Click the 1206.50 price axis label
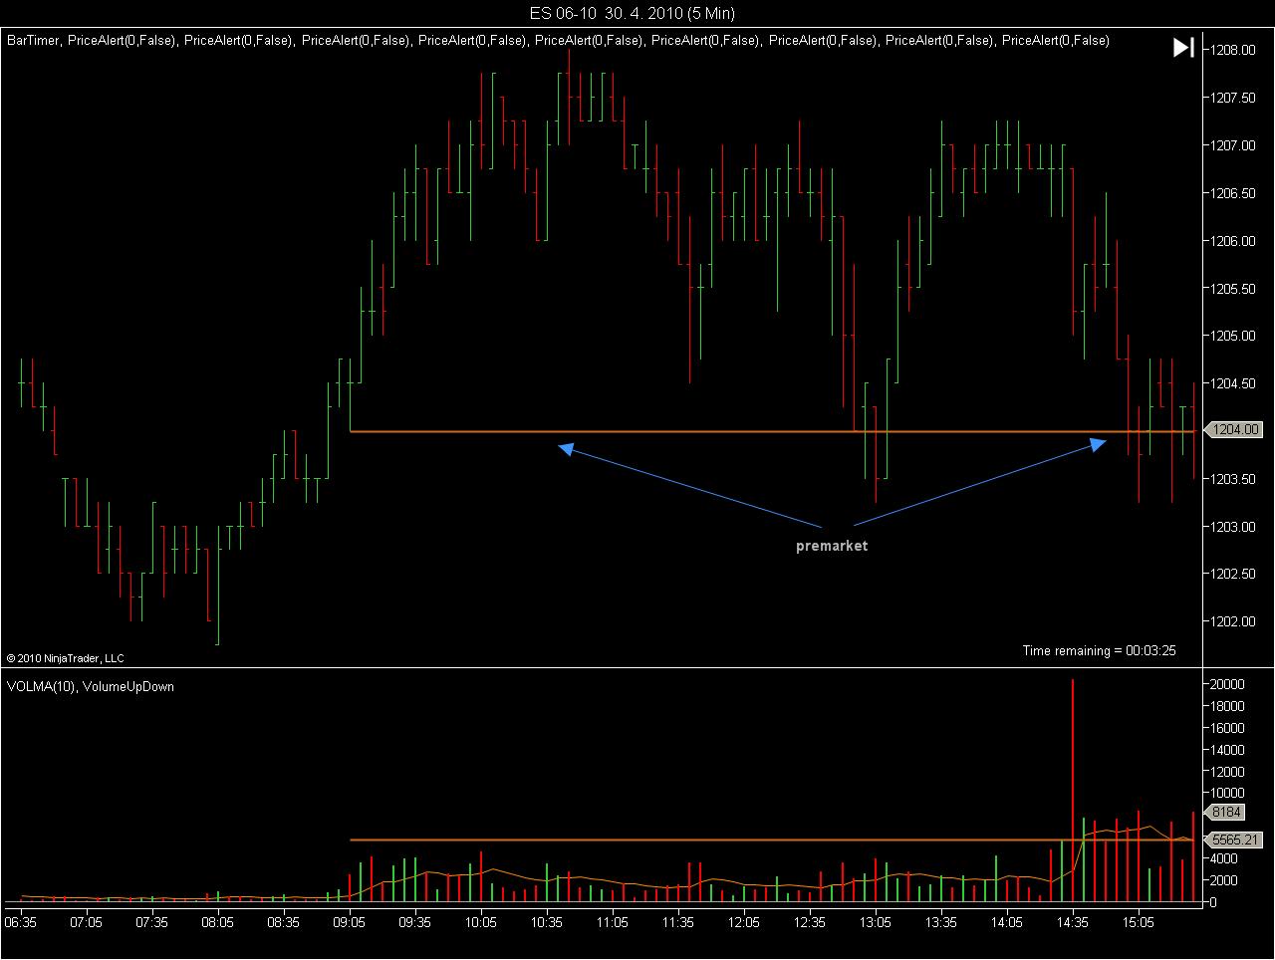The image size is (1275, 960). pyautogui.click(x=1233, y=193)
